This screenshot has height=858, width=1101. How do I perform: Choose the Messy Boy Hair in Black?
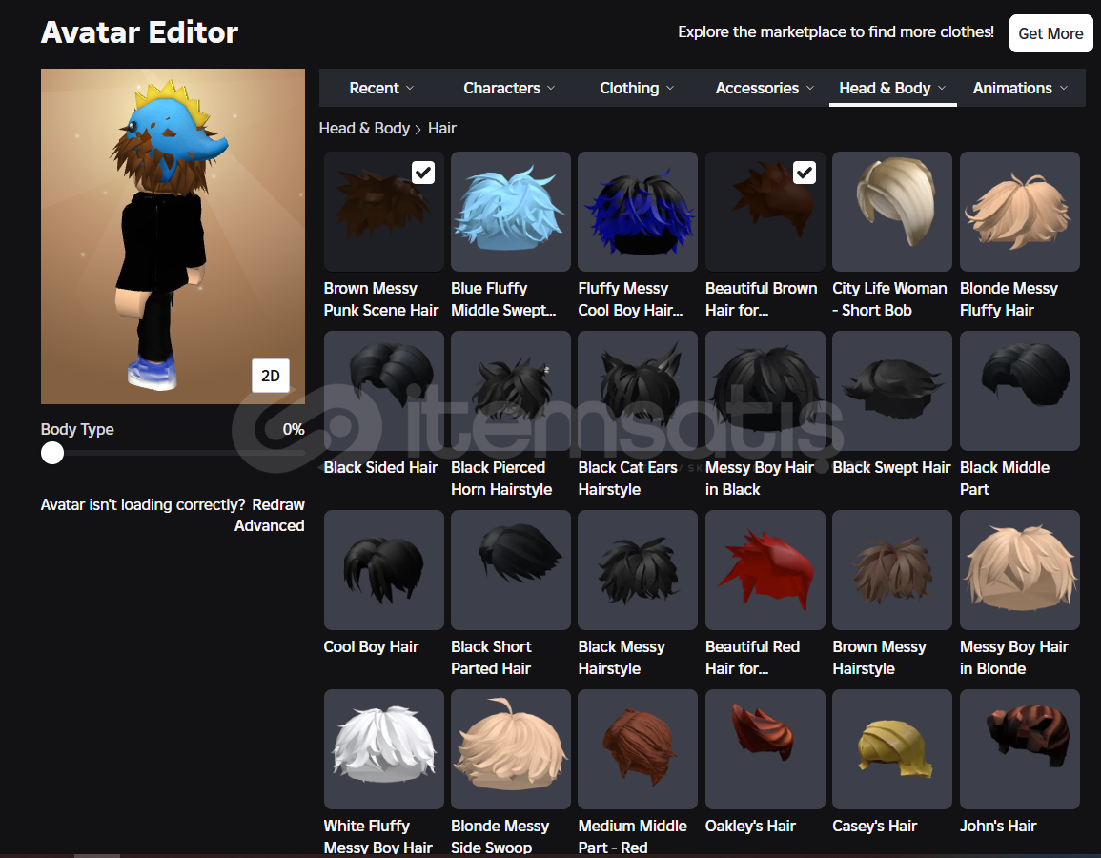765,390
